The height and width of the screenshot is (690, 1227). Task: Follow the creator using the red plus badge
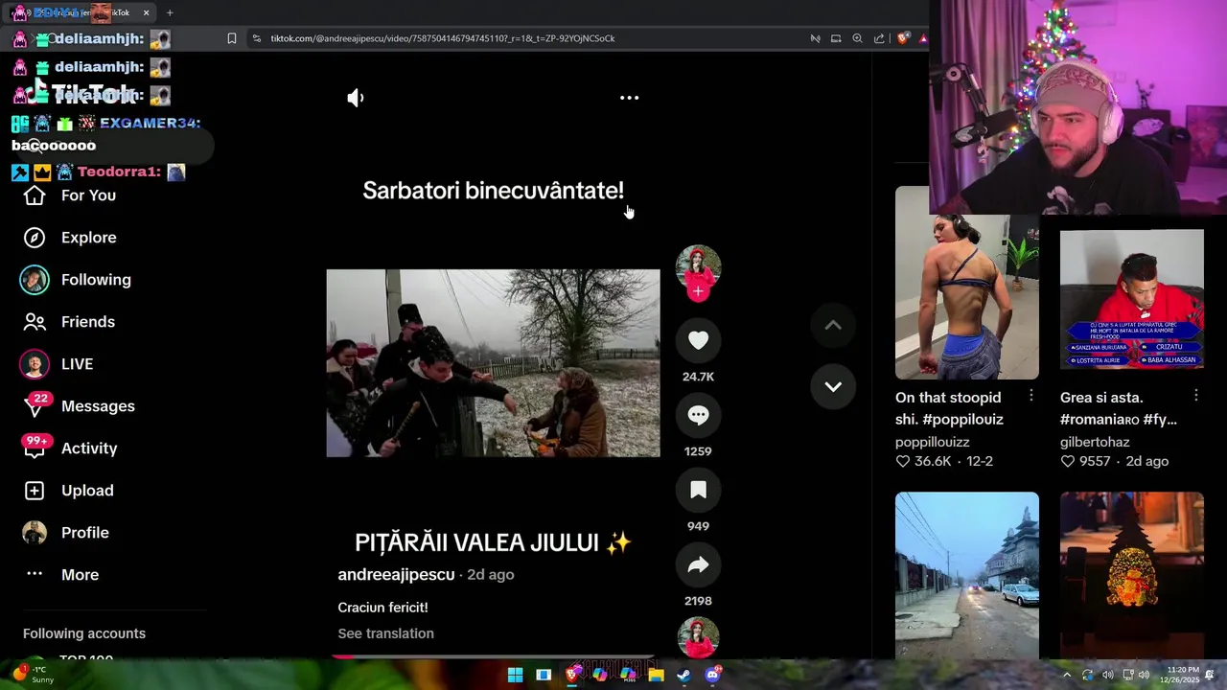coord(698,291)
